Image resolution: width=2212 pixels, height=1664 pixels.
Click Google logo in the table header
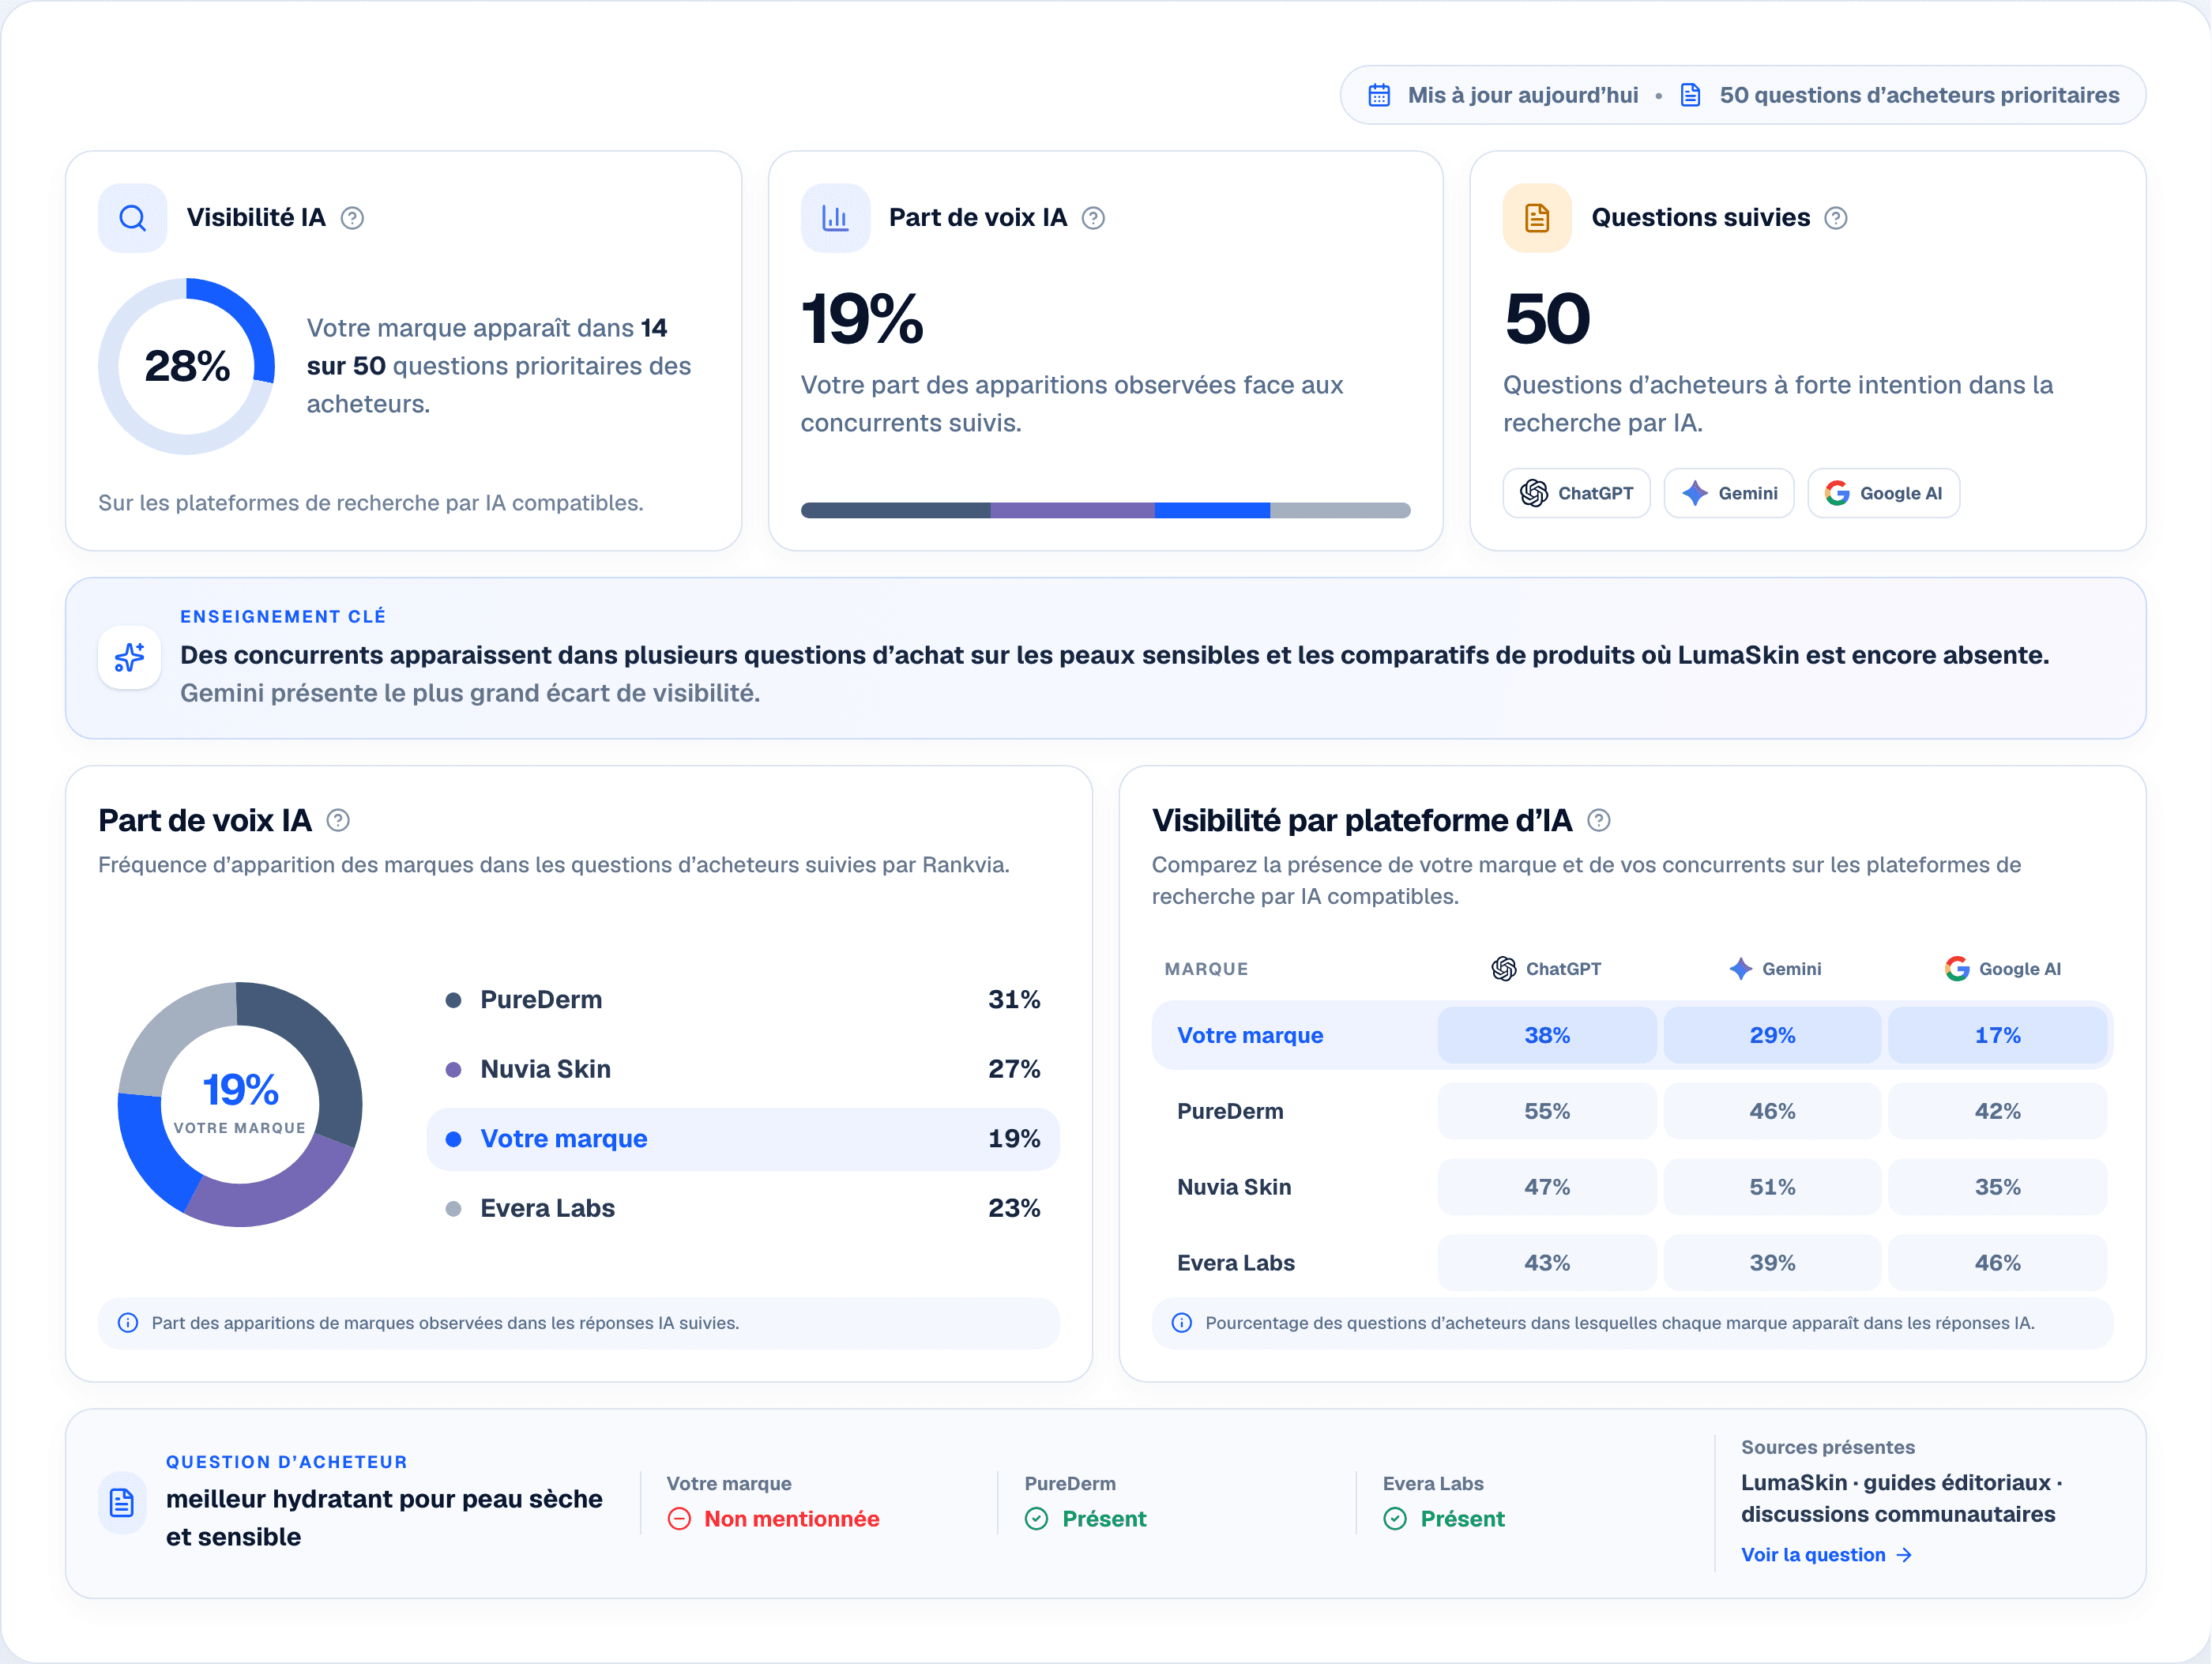(1957, 969)
